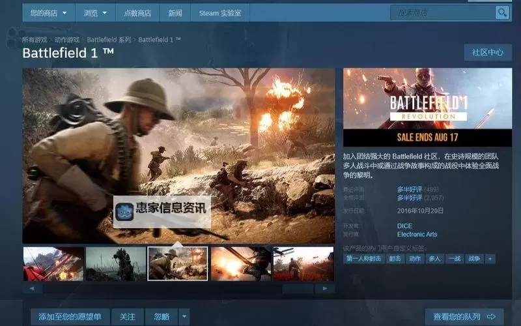Image resolution: width=521 pixels, height=326 pixels.
Task: Open recent reviews 多半好评 (489) link
Action: (x=417, y=189)
